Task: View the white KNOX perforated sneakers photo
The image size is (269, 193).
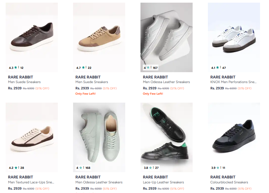Action: click(x=234, y=36)
